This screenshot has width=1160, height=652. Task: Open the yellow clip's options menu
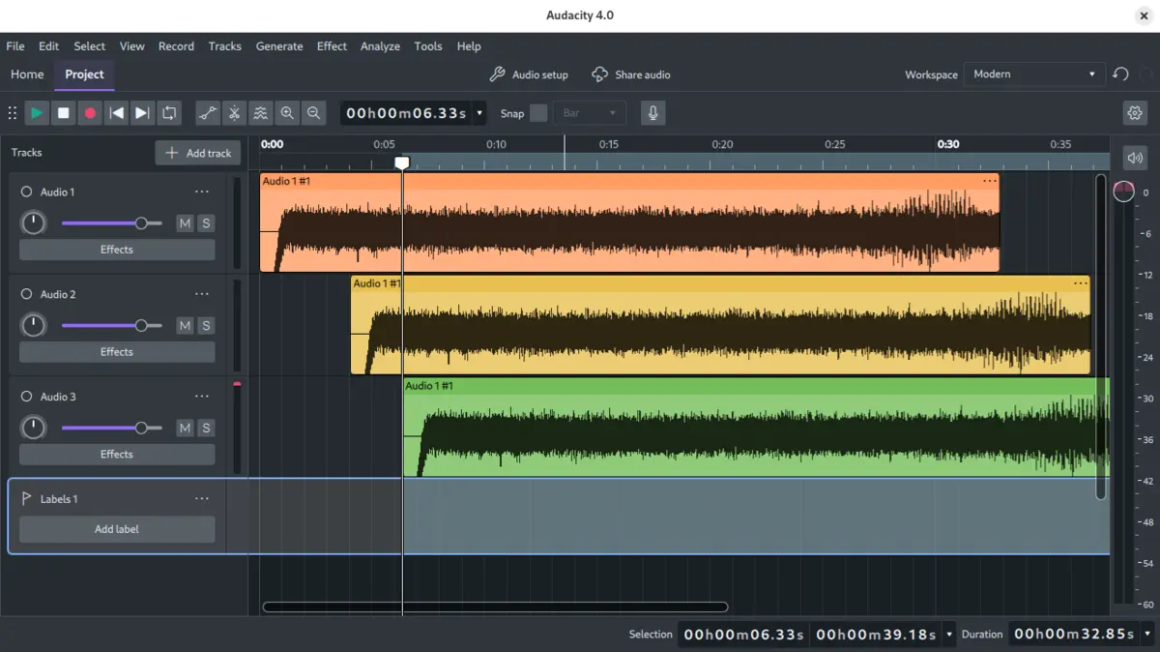[x=1080, y=283]
